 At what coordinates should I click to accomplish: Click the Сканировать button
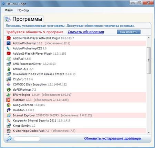(x=129, y=32)
